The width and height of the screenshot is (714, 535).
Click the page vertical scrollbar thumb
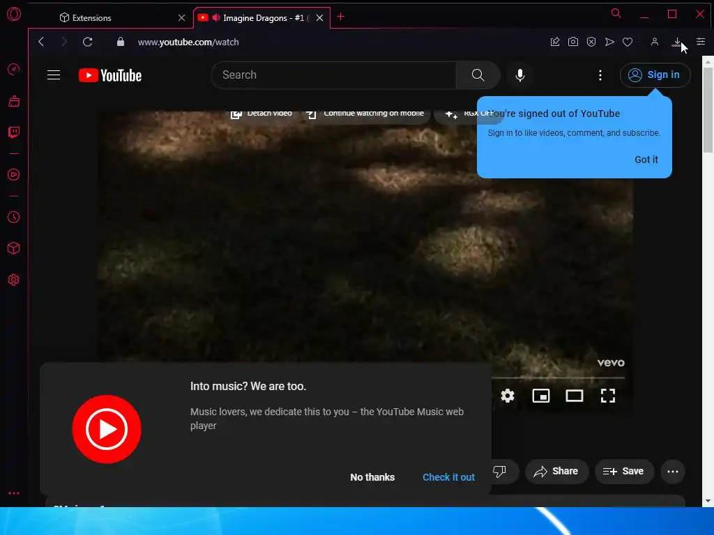[708, 110]
